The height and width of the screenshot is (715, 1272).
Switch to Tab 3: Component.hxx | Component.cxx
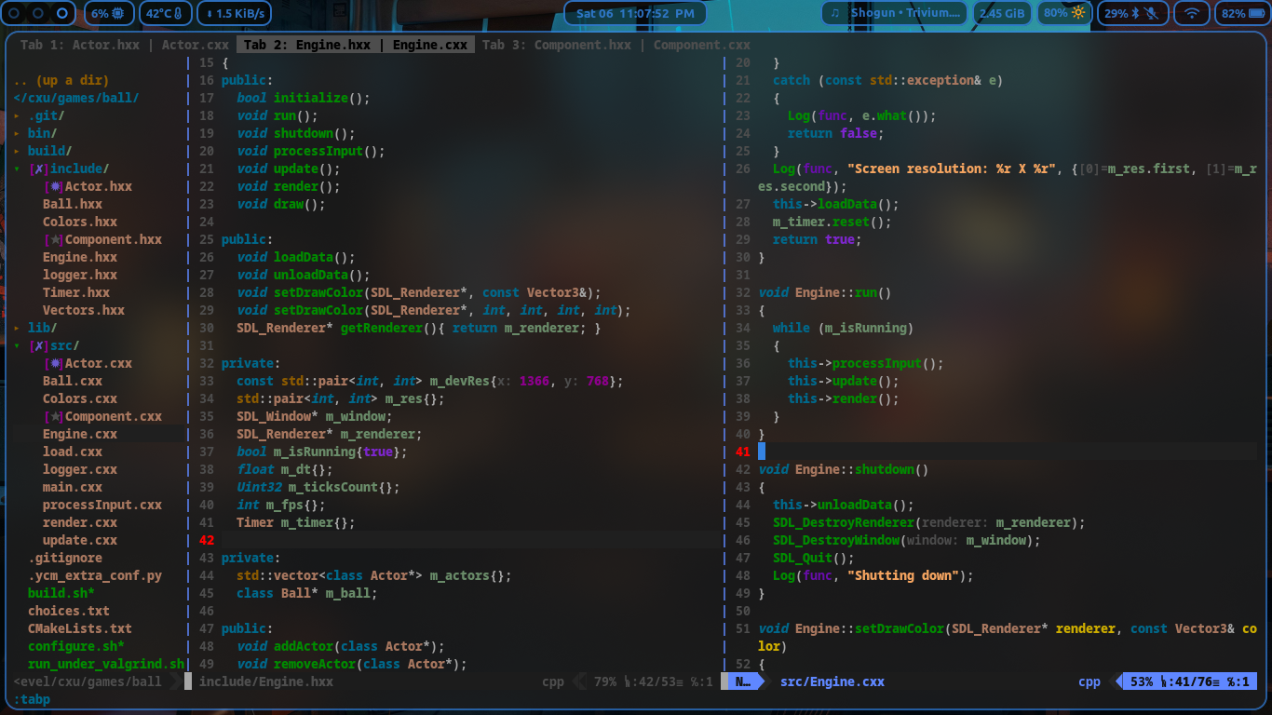(616, 45)
